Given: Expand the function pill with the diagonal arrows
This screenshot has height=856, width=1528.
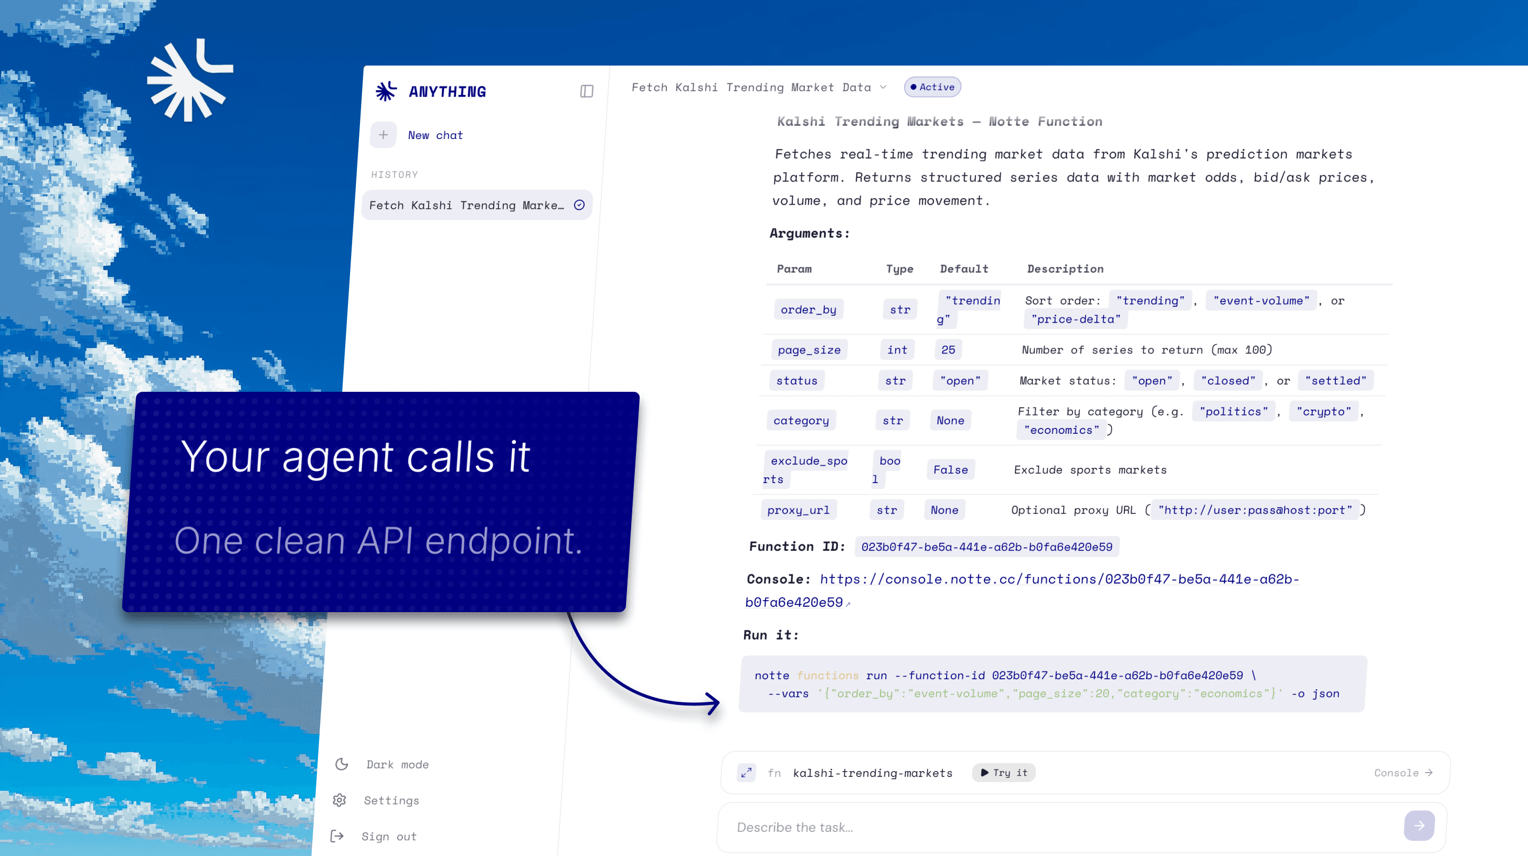Looking at the screenshot, I should (x=746, y=773).
